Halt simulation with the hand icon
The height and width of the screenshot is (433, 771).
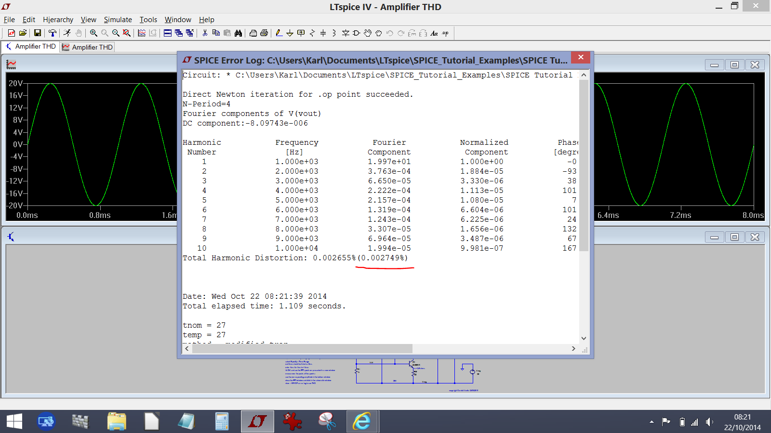coord(78,33)
